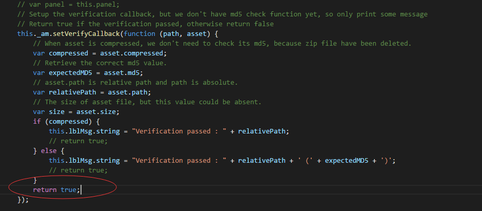
Task: Click the closing "});" on the last line
Action: [23, 200]
